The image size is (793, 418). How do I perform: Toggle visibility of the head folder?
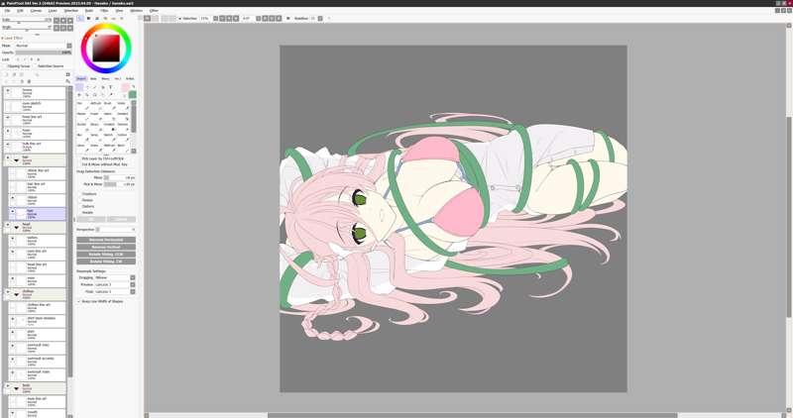8,225
